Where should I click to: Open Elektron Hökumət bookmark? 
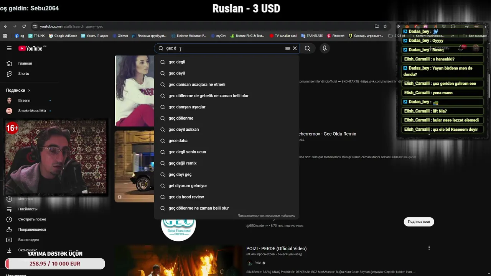point(189,36)
